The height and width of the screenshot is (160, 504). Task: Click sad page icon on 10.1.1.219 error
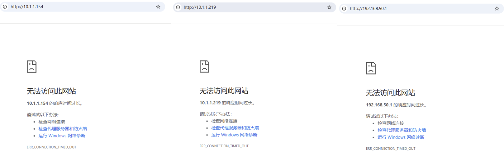[x=204, y=66]
